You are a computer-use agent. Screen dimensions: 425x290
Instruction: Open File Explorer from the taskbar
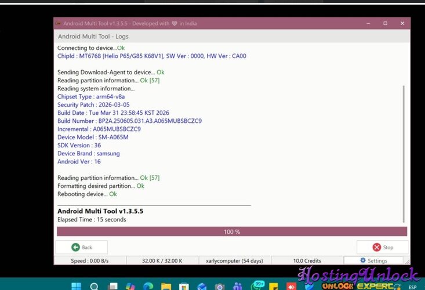point(166,286)
